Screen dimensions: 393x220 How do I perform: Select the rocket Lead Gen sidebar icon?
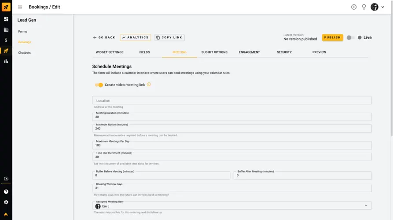click(6, 51)
